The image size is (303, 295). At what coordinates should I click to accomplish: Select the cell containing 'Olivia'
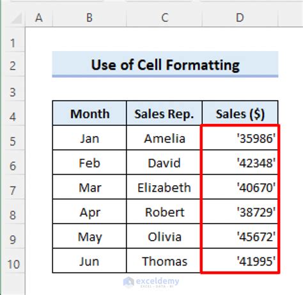click(x=164, y=236)
